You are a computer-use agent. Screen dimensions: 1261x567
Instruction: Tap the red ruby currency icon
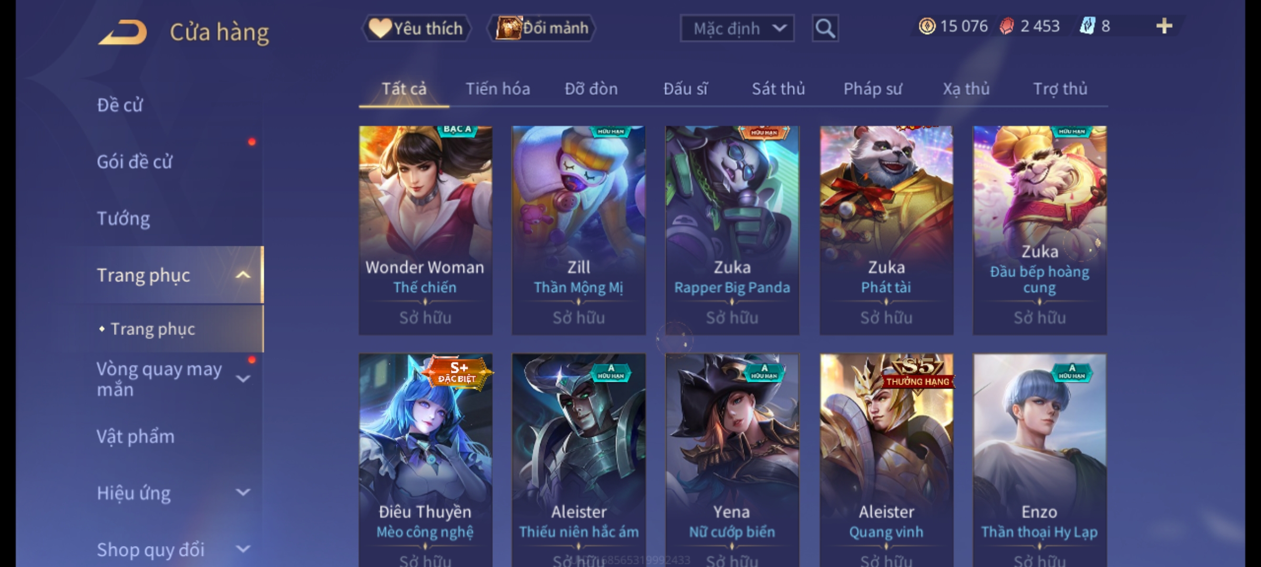[x=1007, y=26]
